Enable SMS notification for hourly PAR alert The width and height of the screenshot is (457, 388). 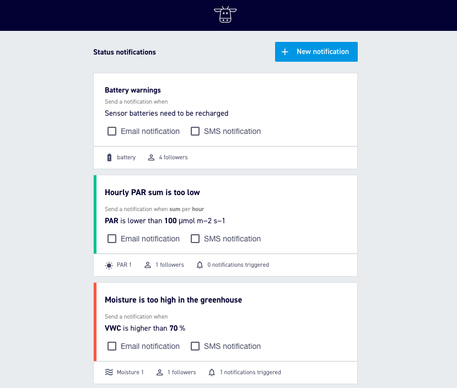(x=195, y=239)
